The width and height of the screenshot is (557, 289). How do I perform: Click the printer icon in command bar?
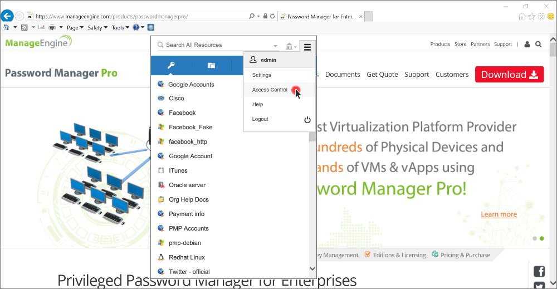tap(52, 27)
